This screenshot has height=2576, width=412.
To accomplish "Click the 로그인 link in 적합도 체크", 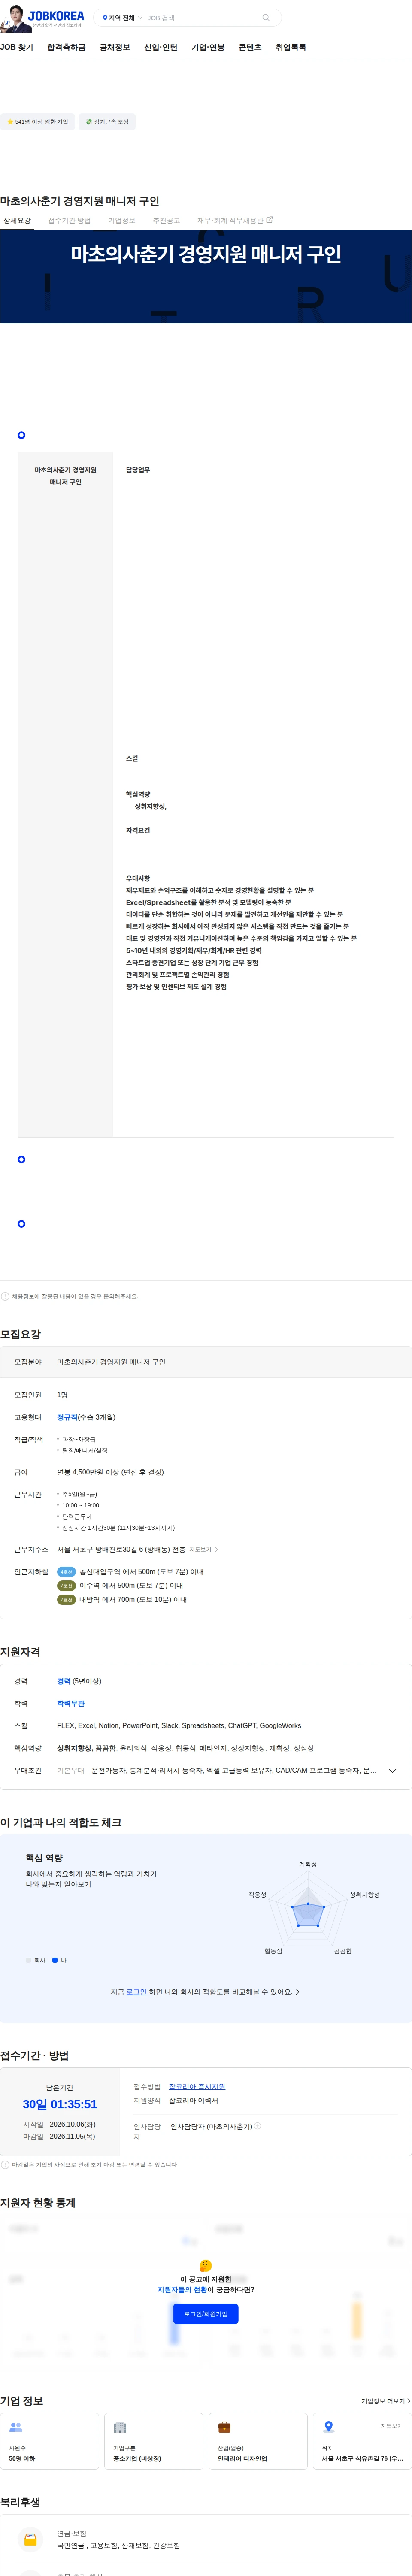I will point(136,1991).
